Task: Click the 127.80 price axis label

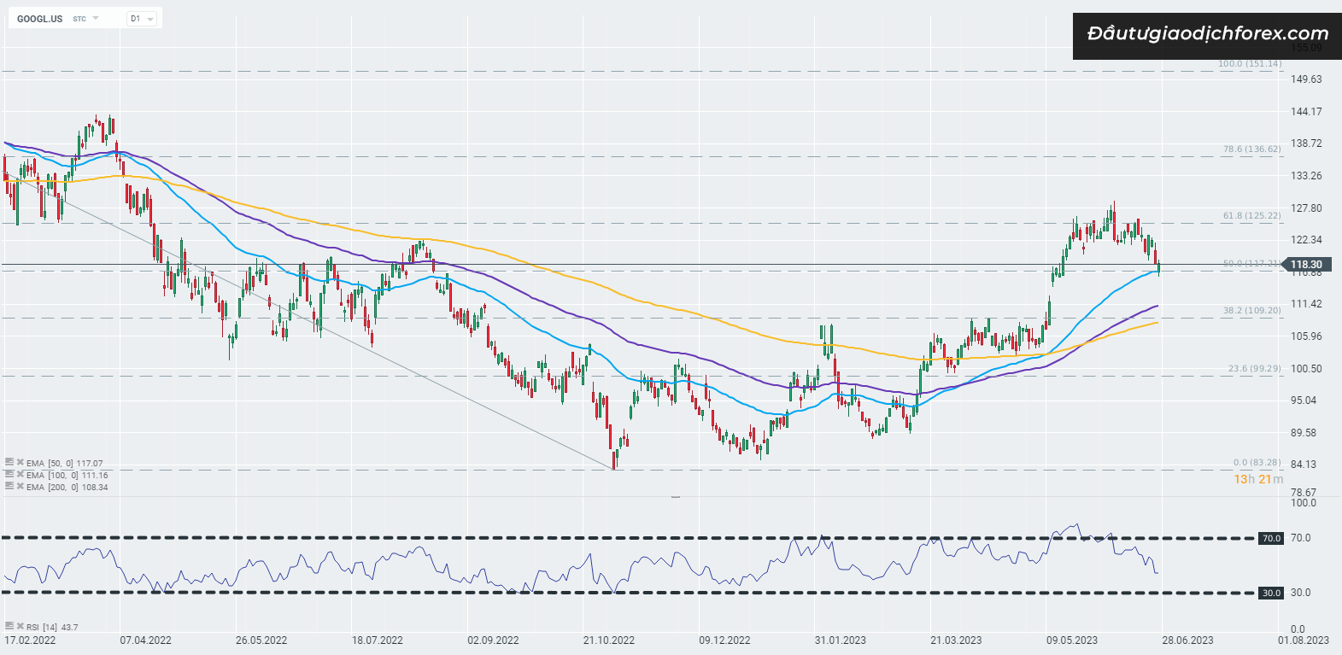Action: pos(1306,208)
